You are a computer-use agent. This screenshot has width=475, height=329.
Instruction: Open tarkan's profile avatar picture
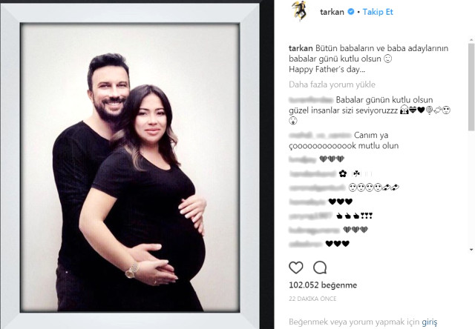click(300, 11)
